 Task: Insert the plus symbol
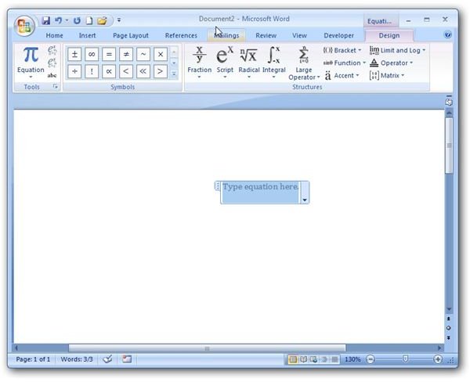(74, 71)
